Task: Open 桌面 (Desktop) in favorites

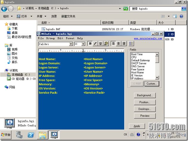Action: (12, 33)
